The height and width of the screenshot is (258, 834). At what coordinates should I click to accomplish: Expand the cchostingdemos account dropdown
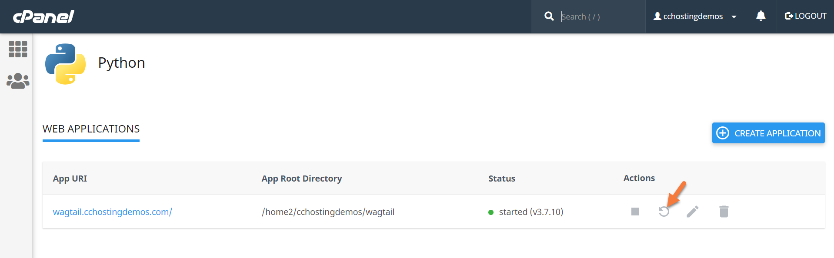[695, 17]
